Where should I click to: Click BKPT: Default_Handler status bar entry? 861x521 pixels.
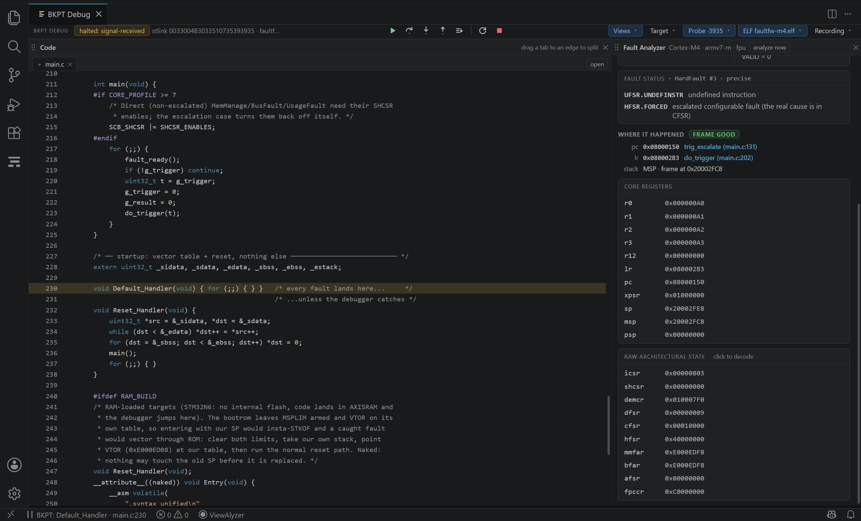coord(87,515)
